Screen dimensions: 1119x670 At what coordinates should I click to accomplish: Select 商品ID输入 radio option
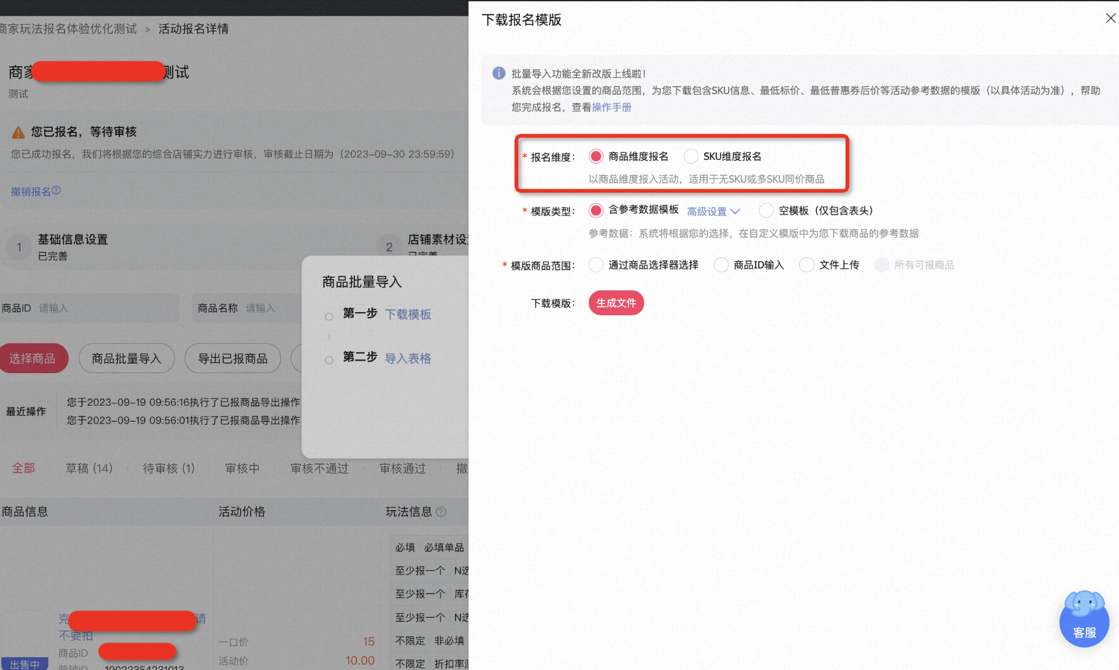tap(721, 265)
